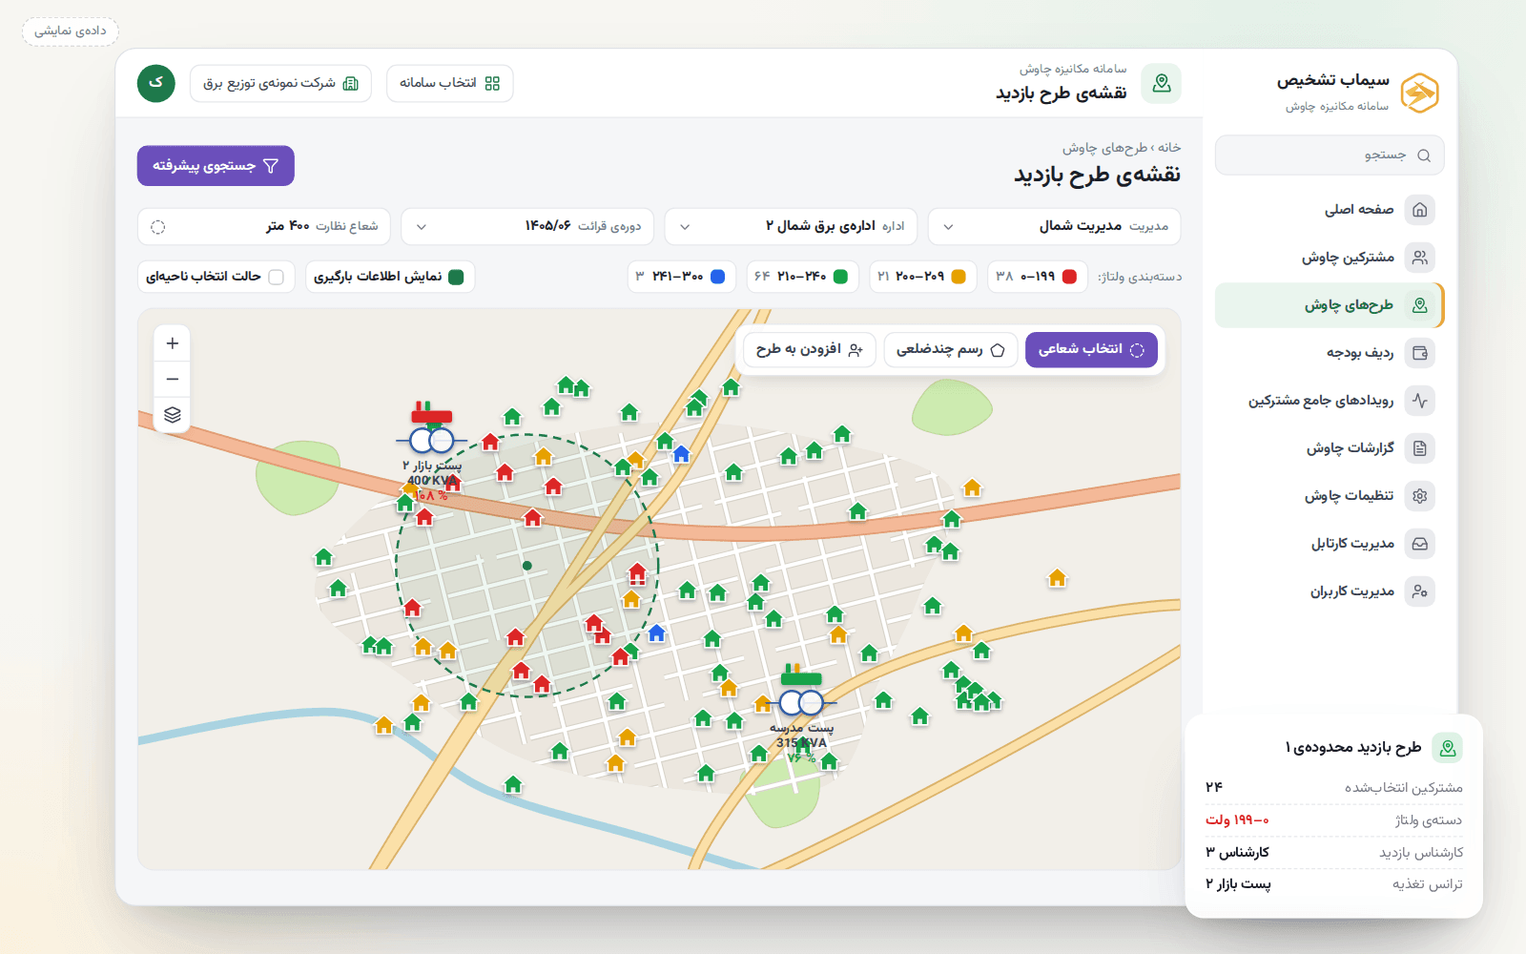
Task: Enable حالت انتخاب ناحیه‌ای checkbox
Action: [277, 277]
